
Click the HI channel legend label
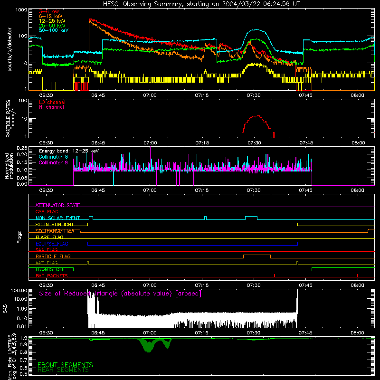(x=51, y=107)
